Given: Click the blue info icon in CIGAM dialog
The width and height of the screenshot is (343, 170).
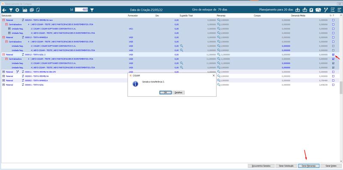Looking at the screenshot, I should click(135, 84).
